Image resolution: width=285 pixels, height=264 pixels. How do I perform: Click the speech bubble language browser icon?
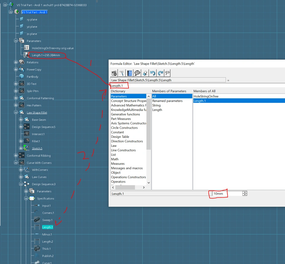(x=137, y=73)
